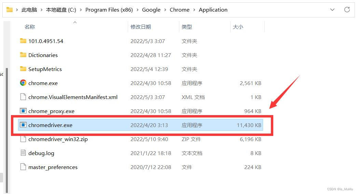The width and height of the screenshot is (358, 194).
Task: Click the sort arrow above 名称
Action: [x=75, y=22]
